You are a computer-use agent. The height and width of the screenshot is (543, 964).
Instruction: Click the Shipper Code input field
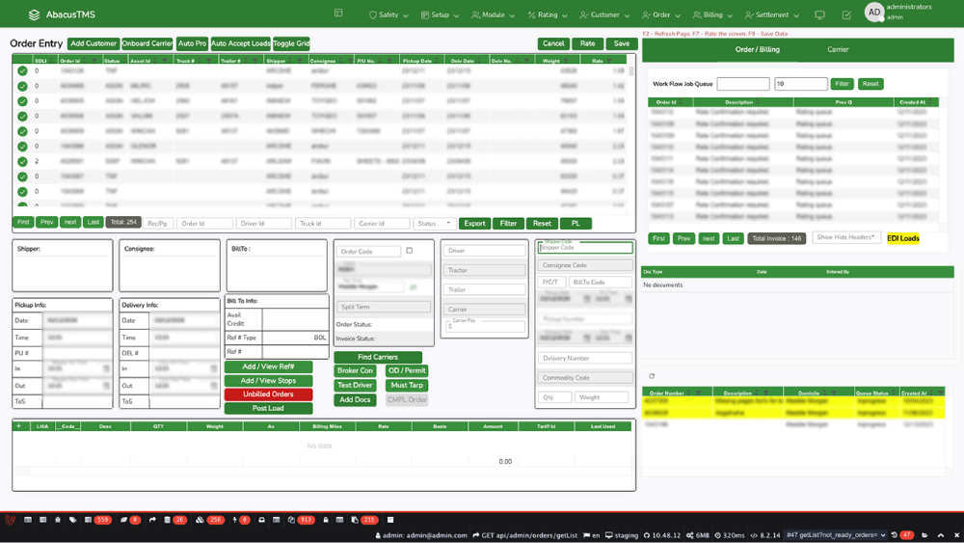click(x=585, y=248)
